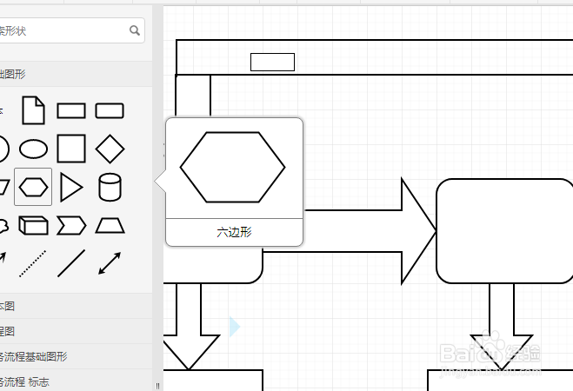Select the dotted line connector
The image size is (573, 391).
point(32,263)
